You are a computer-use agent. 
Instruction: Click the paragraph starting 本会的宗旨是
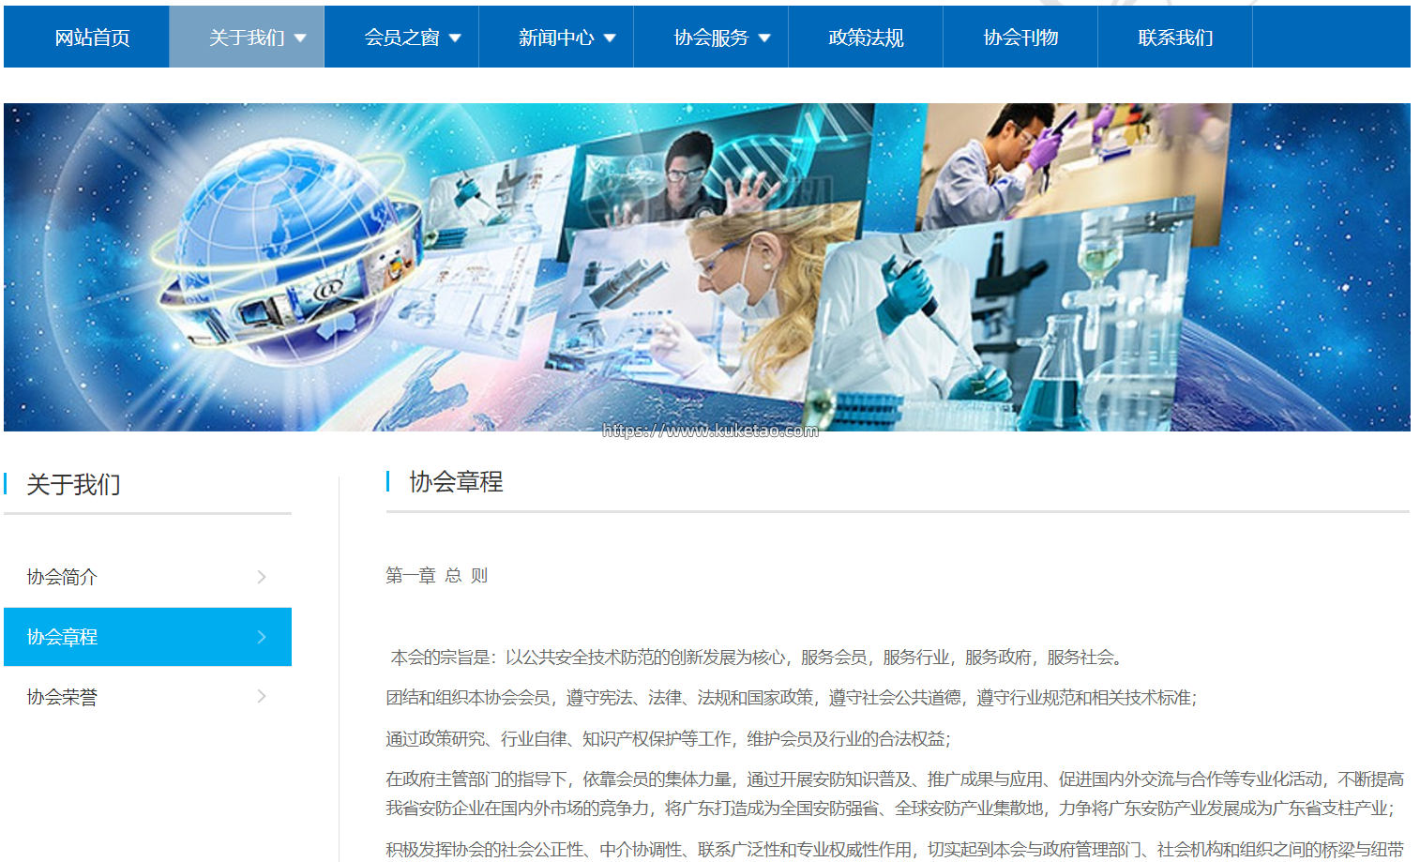757,658
